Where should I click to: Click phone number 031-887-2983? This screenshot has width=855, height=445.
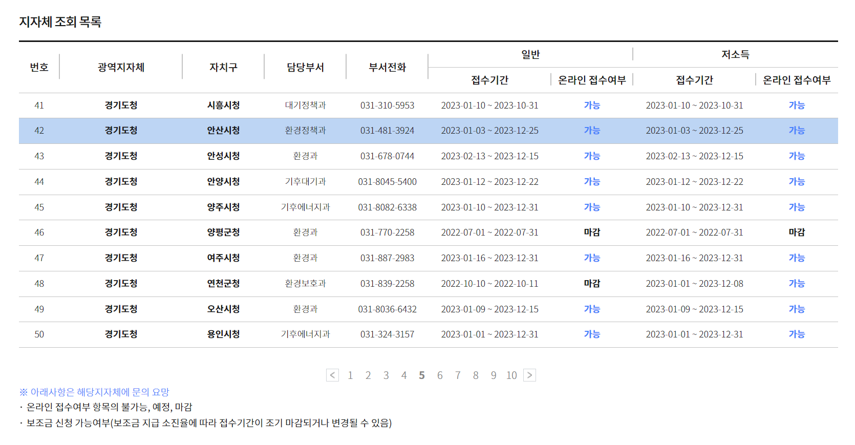click(x=387, y=258)
